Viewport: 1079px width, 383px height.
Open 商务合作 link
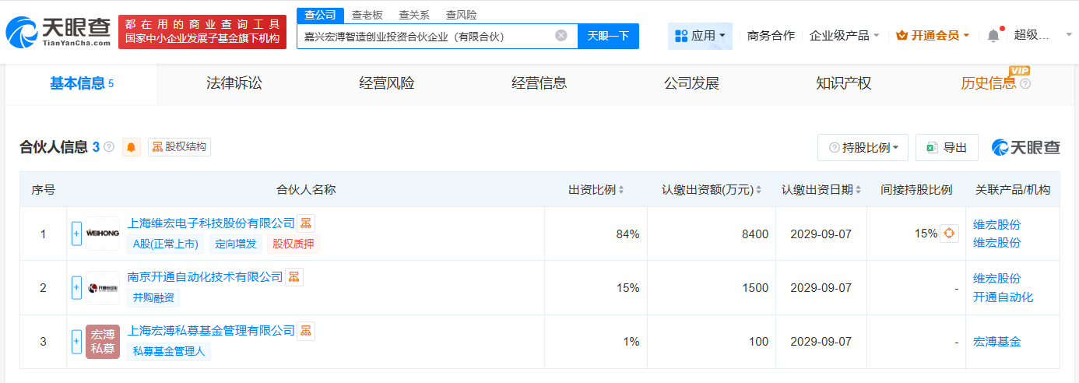[x=771, y=36]
